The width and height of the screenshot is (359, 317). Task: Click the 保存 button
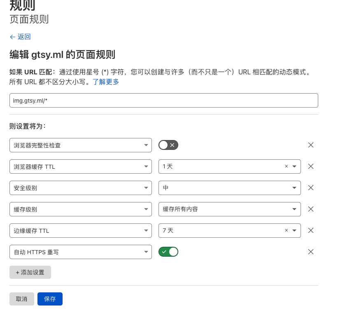coord(50,299)
